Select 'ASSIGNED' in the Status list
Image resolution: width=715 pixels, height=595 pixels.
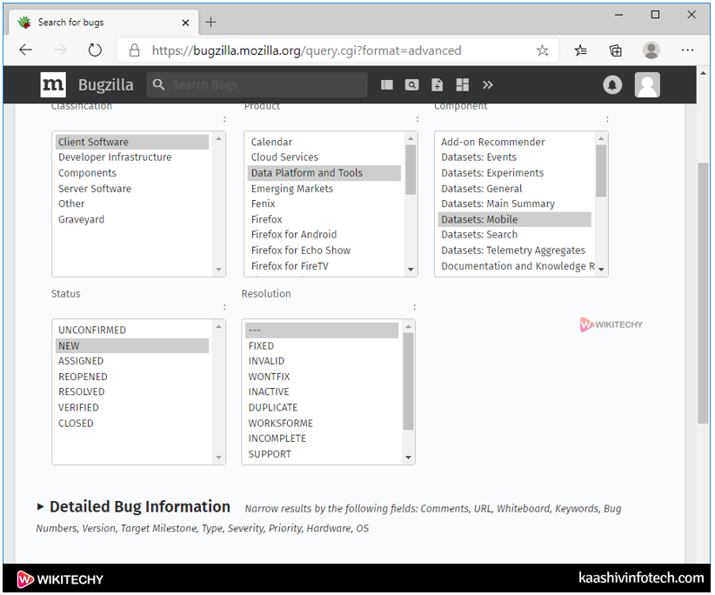pyautogui.click(x=81, y=361)
